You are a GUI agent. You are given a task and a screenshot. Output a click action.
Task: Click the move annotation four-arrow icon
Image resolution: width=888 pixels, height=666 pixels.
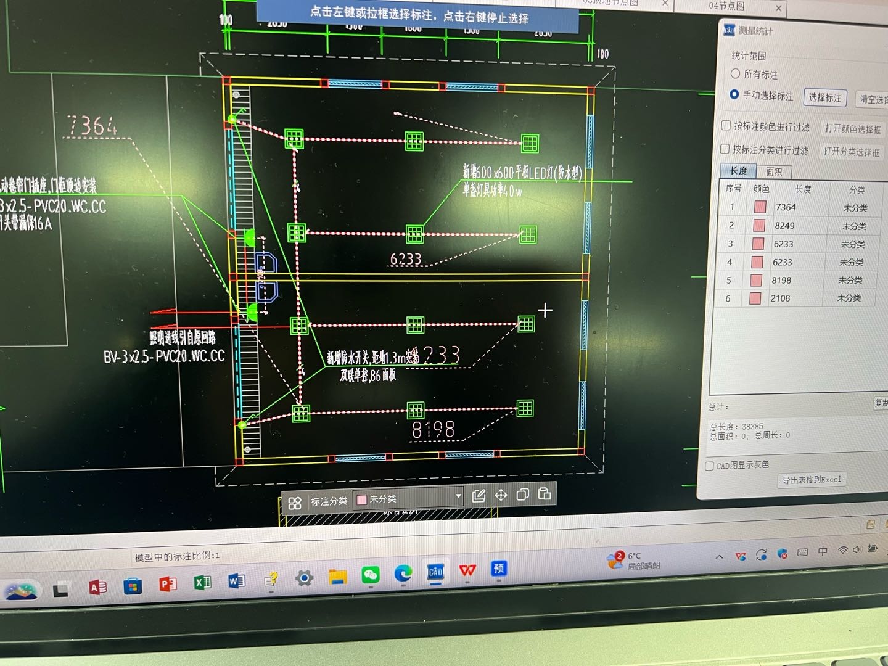tap(501, 495)
